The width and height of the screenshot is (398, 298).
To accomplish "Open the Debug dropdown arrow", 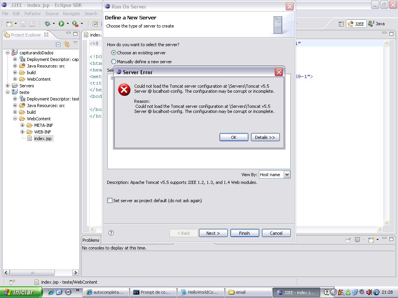I will click(54, 24).
